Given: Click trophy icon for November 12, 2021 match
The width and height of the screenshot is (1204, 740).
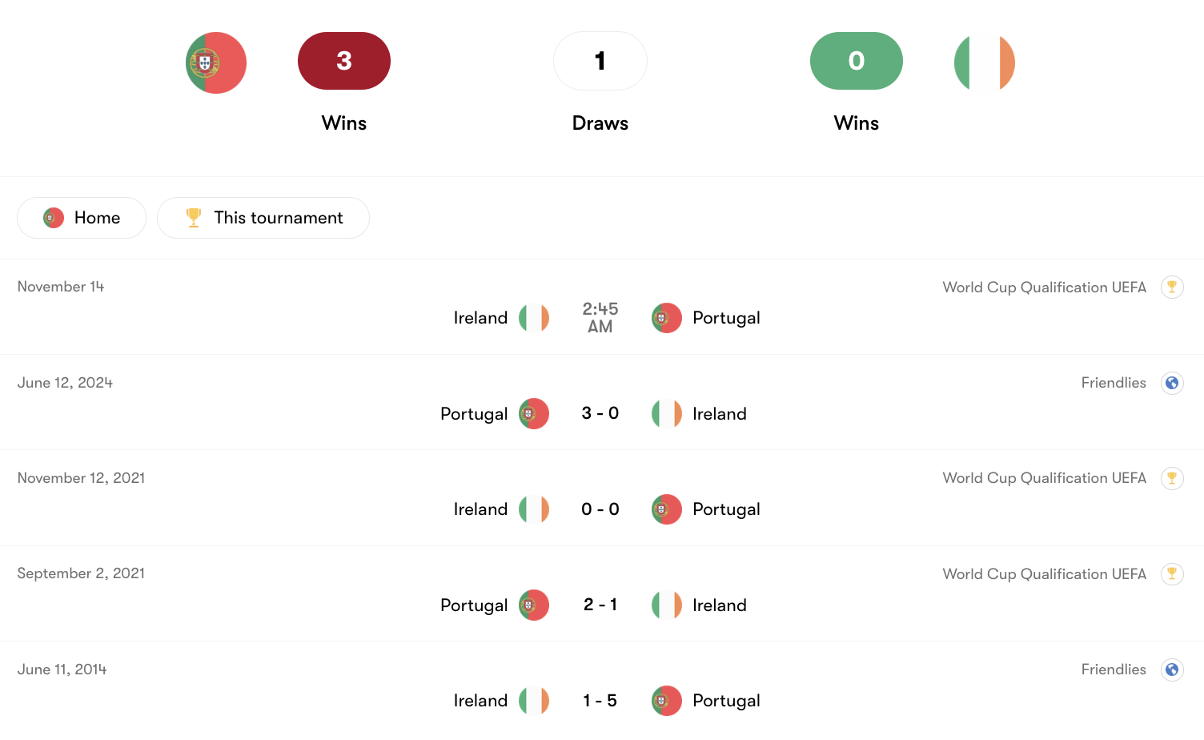Looking at the screenshot, I should tap(1172, 478).
